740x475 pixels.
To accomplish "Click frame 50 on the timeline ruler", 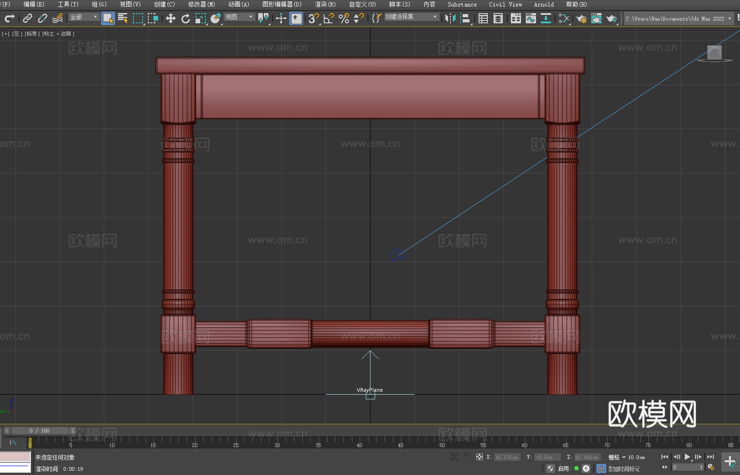I will 442,442.
